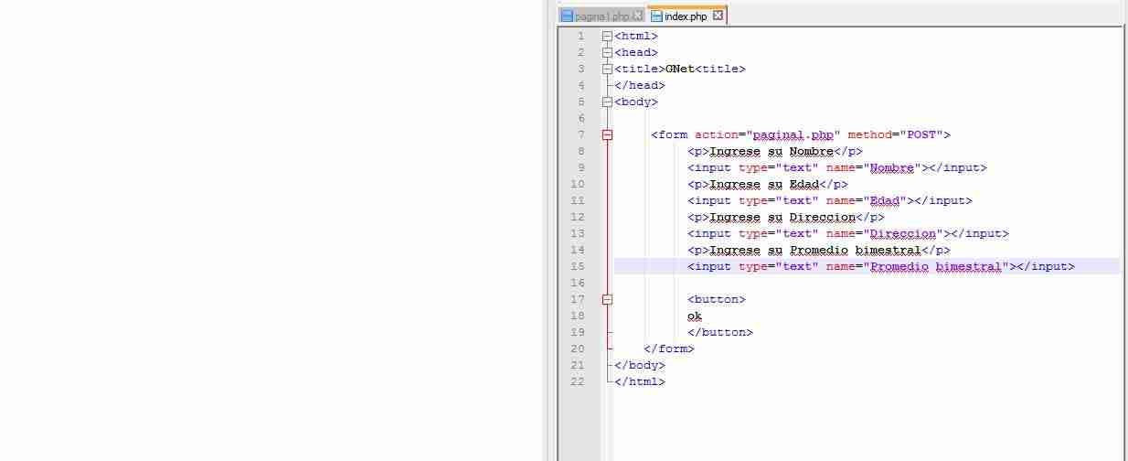Click line number 22 in the margin
This screenshot has width=1128, height=461.
[x=577, y=382]
